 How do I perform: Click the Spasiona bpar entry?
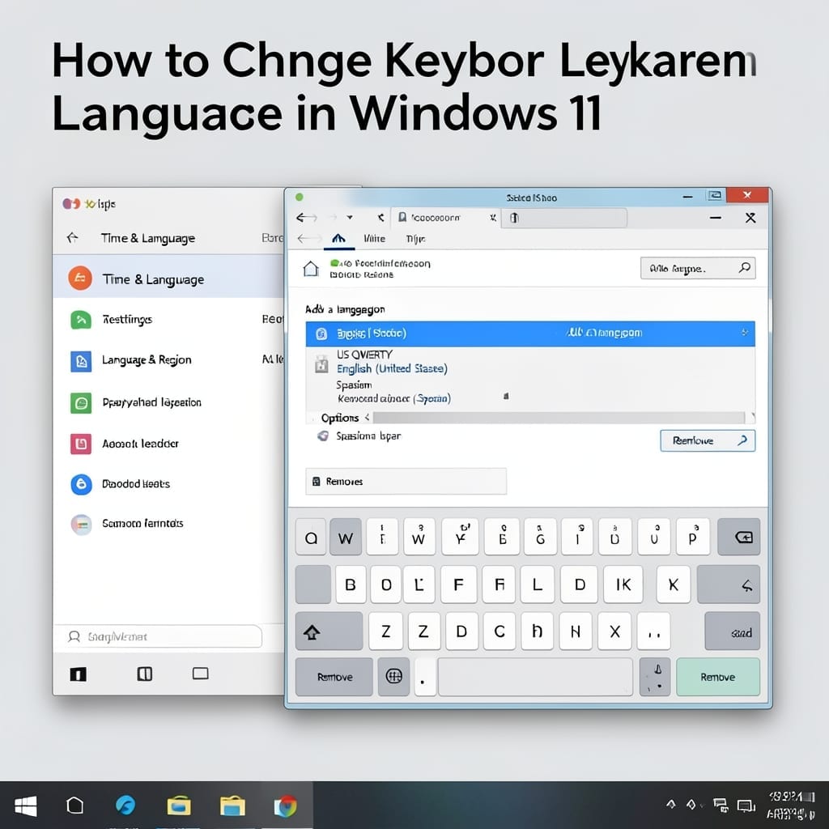(x=368, y=436)
